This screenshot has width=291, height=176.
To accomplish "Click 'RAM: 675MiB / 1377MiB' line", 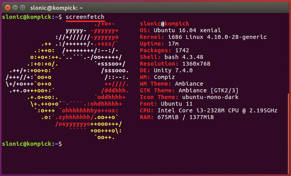I will pyautogui.click(x=177, y=117).
